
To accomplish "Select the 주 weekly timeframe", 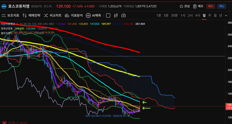I will pos(209,15).
